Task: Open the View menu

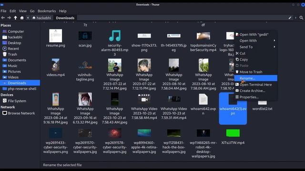Action: point(23,11)
